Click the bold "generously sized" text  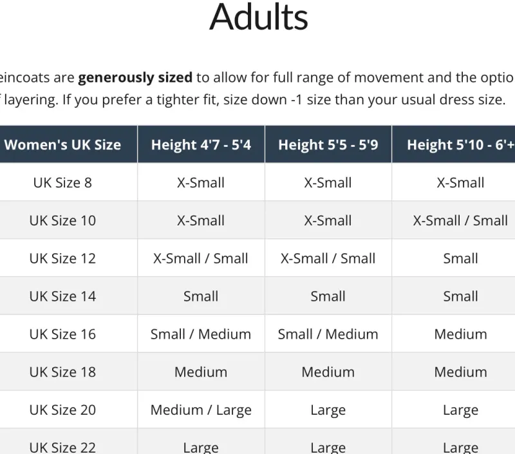click(x=135, y=78)
